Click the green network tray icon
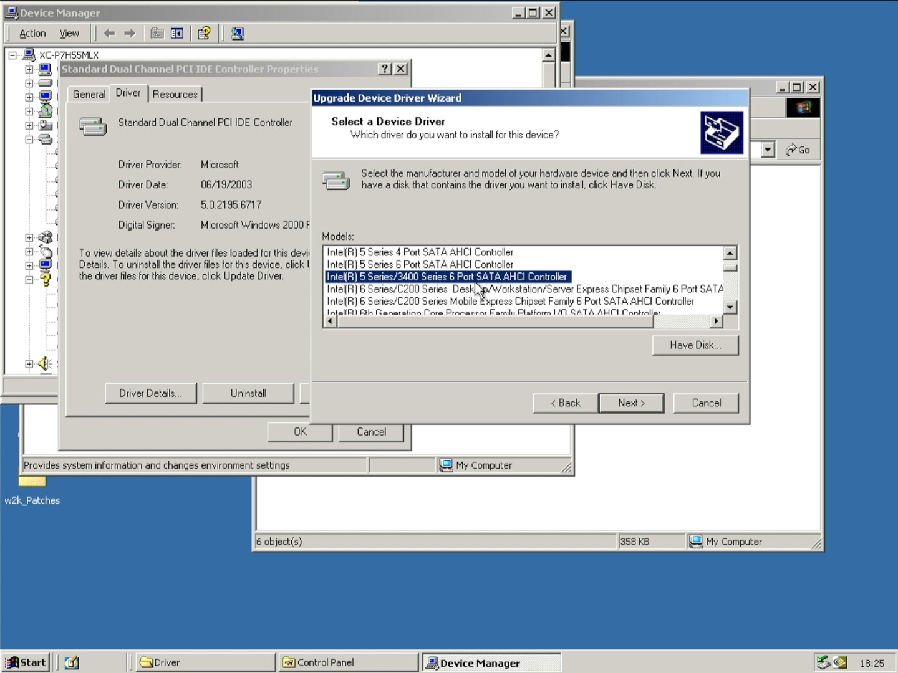This screenshot has height=673, width=898. [824, 662]
